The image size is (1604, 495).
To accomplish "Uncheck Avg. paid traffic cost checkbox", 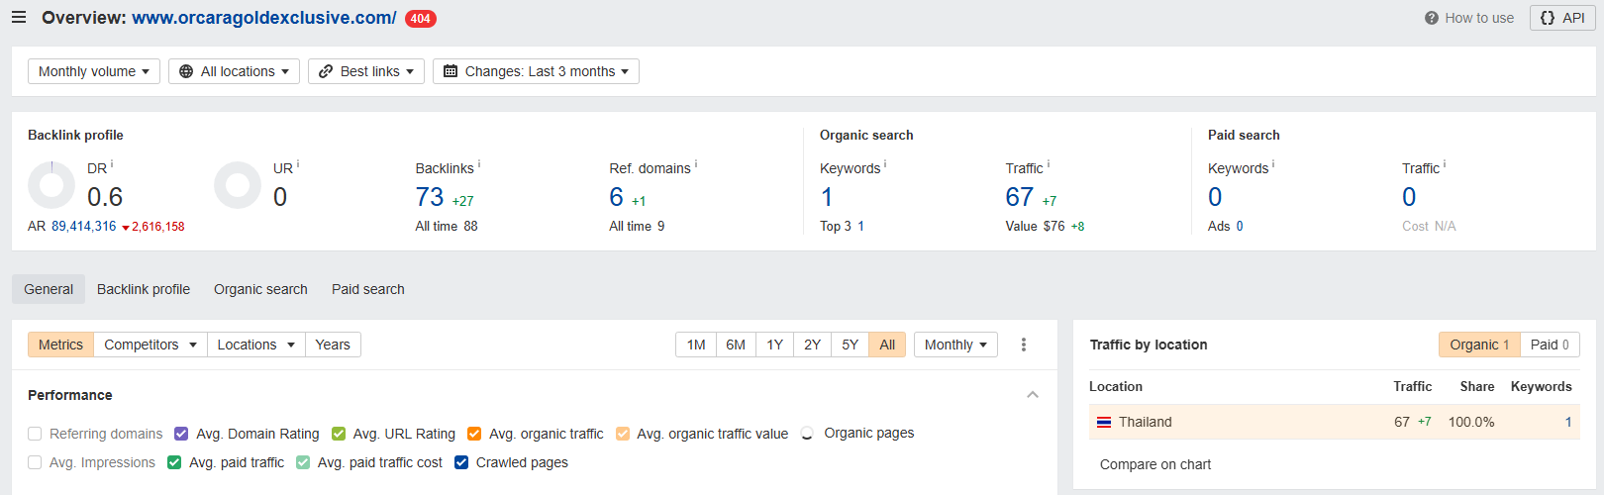I will (x=303, y=462).
